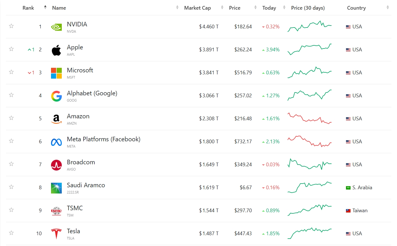Toggle favorite star for NVIDIA

(x=11, y=26)
